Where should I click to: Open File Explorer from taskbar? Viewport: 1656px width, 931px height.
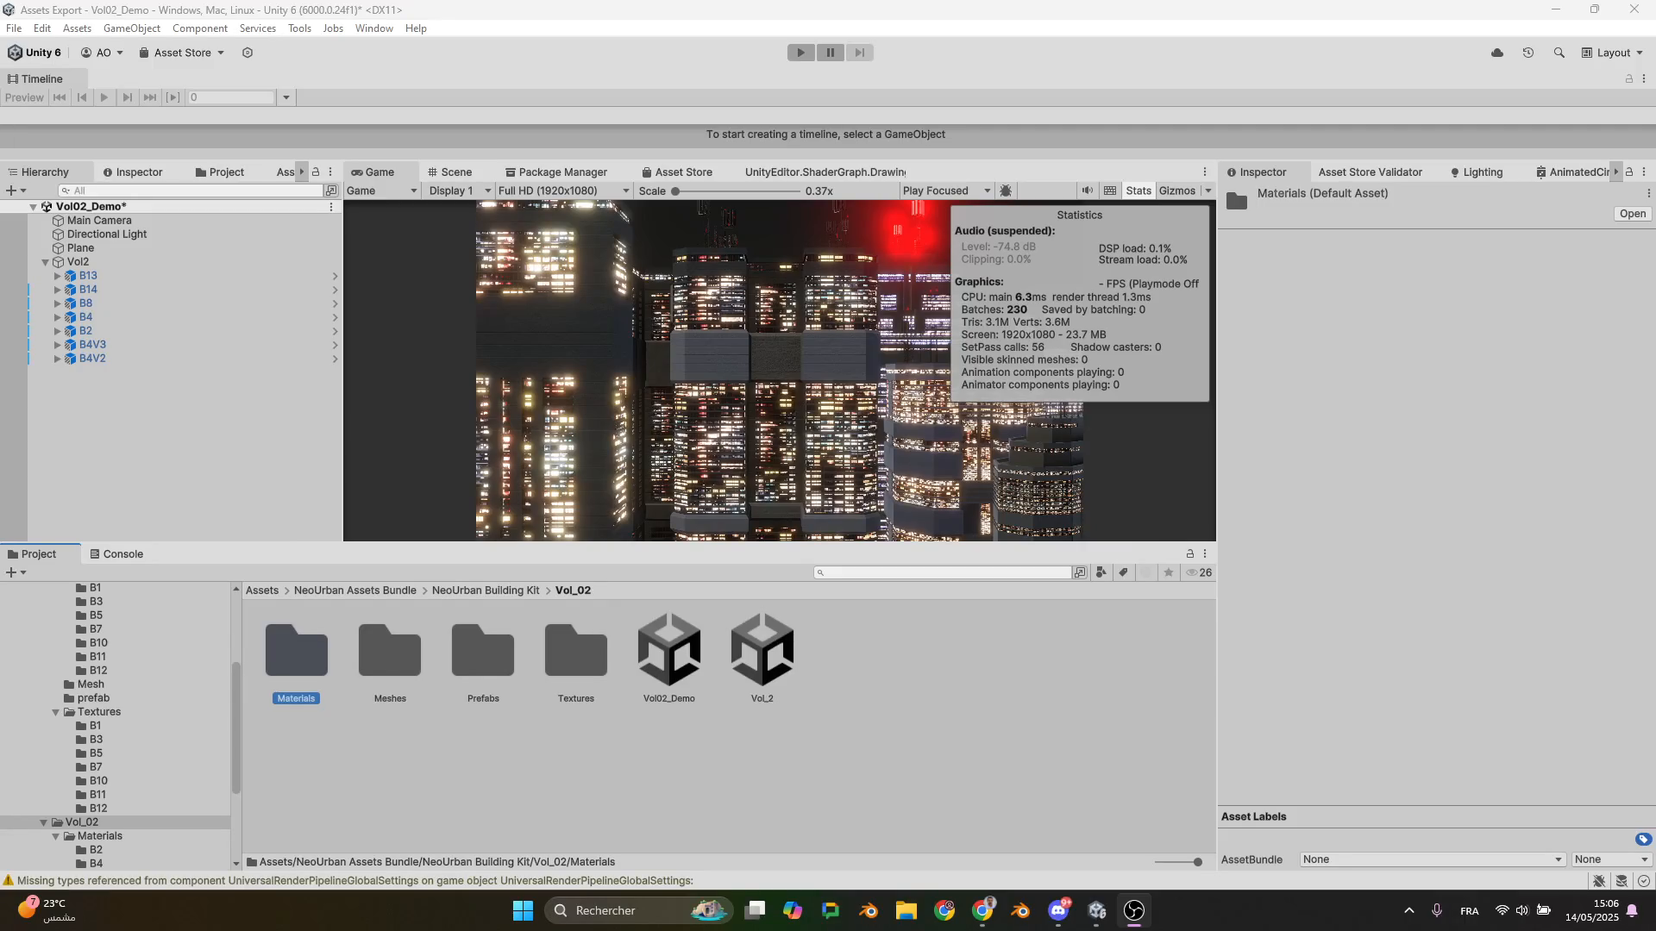coord(906,910)
